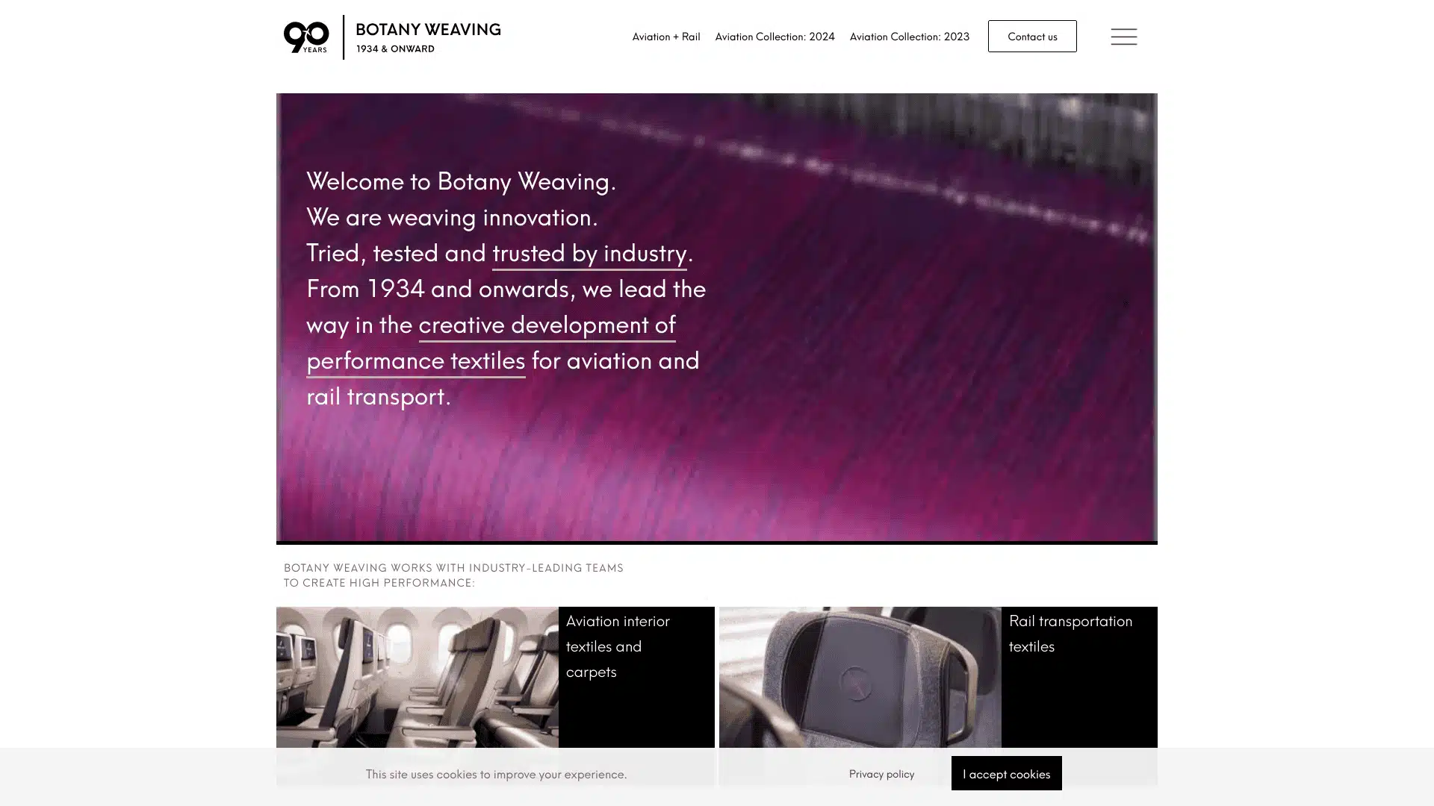Viewport: 1434px width, 806px height.
Task: Click the 'Welcome to Botany Weaving' heading
Action: click(x=461, y=181)
